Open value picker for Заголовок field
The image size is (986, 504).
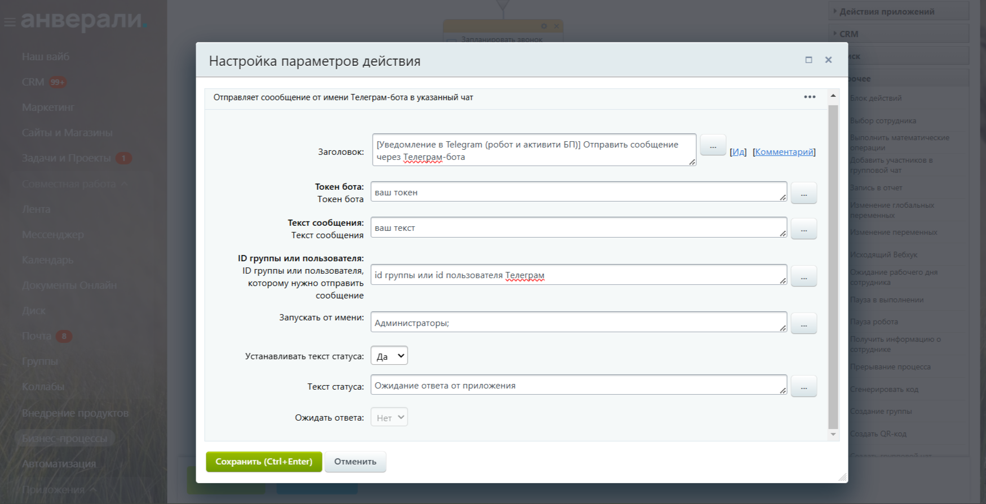[x=713, y=146]
